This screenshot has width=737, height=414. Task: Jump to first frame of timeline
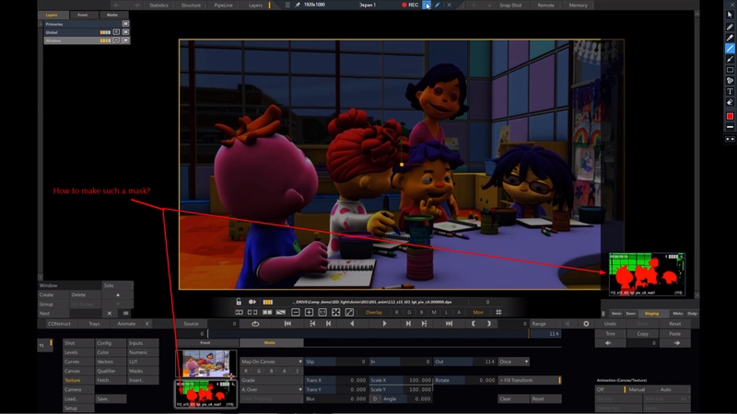pyautogui.click(x=287, y=324)
